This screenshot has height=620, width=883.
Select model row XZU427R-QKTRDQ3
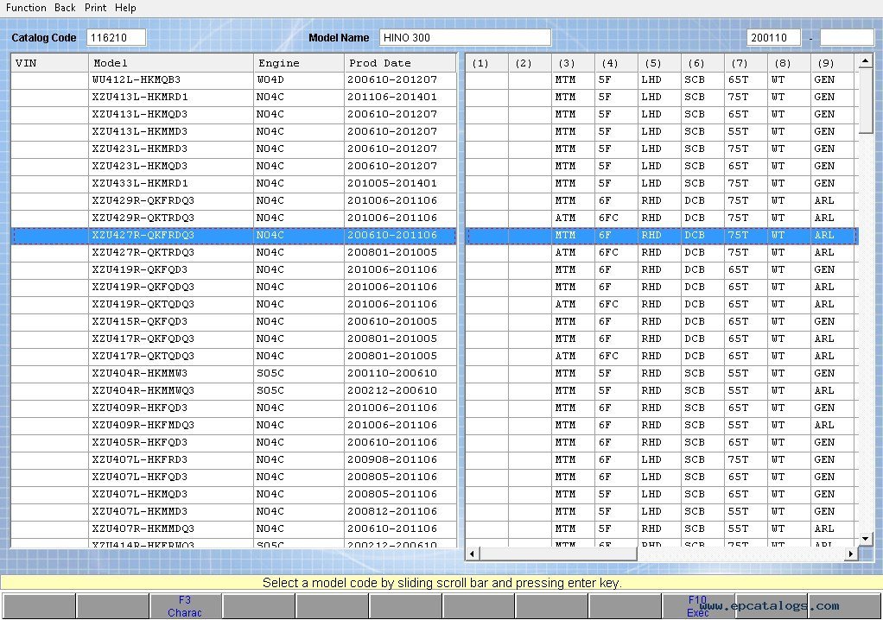tap(233, 253)
